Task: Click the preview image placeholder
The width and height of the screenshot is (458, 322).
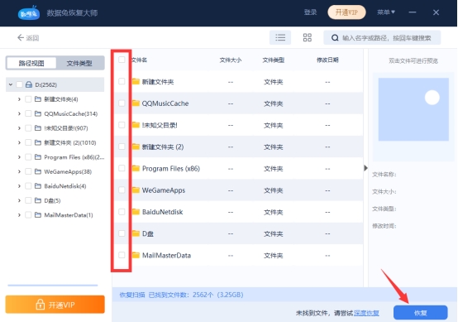Action: (x=413, y=109)
